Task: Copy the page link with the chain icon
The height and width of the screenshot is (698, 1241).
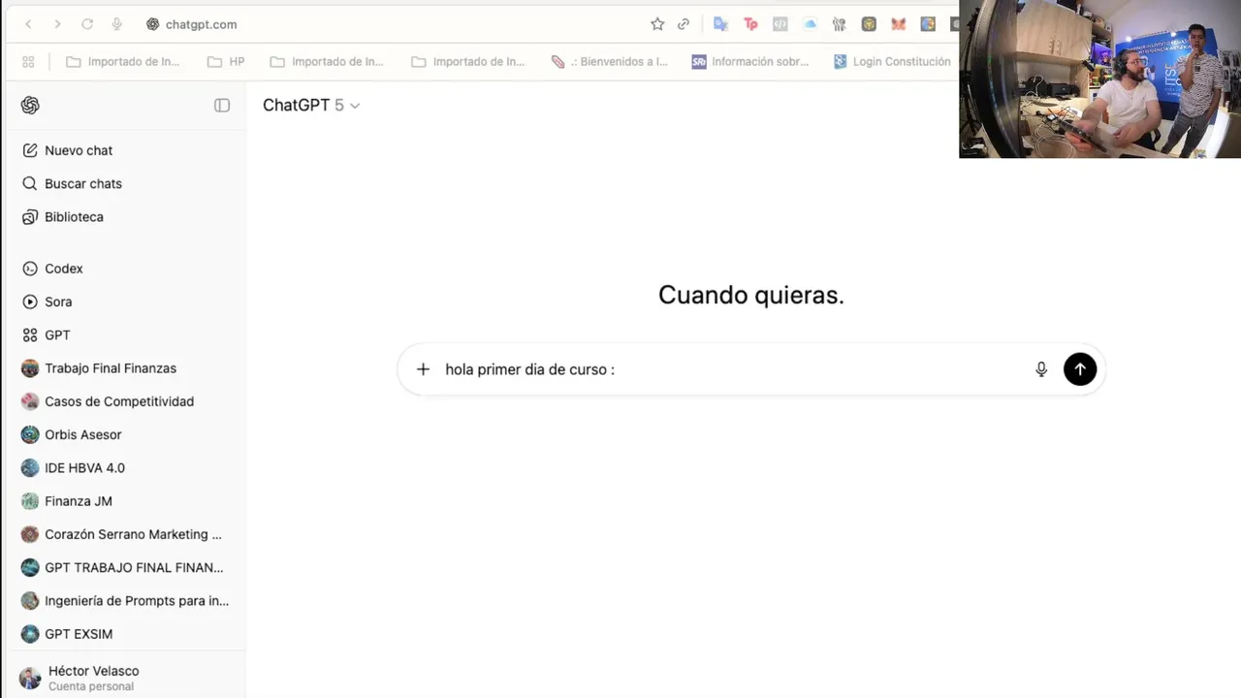Action: tap(684, 24)
